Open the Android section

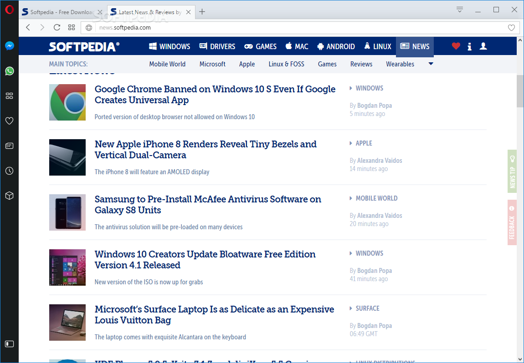tap(336, 46)
